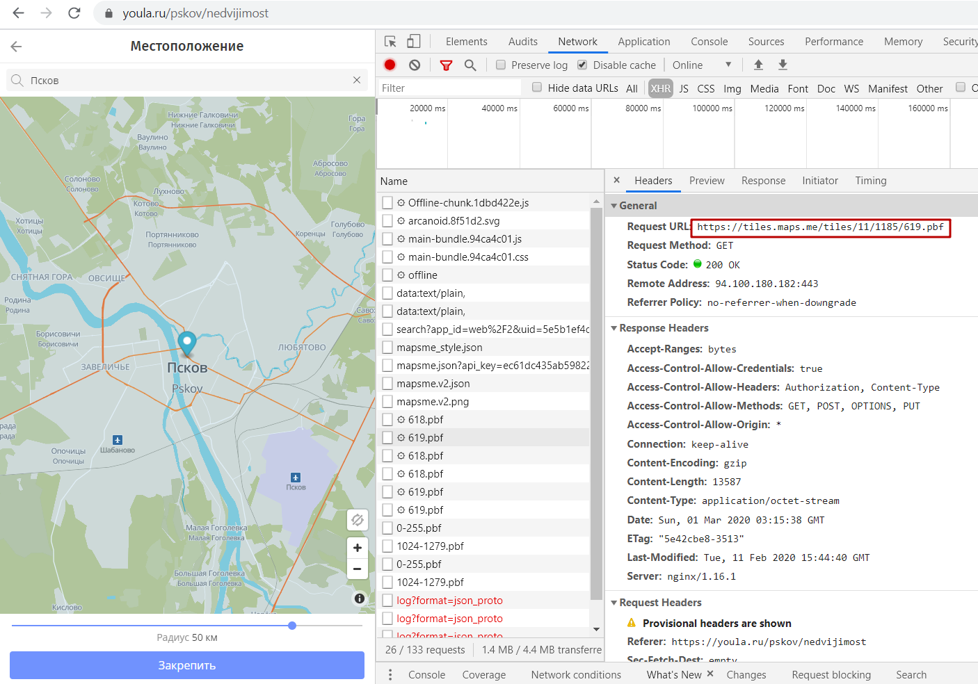Viewport: 978px width, 684px height.
Task: Tick the checkbox for mapsme_style.json
Action: (x=387, y=347)
